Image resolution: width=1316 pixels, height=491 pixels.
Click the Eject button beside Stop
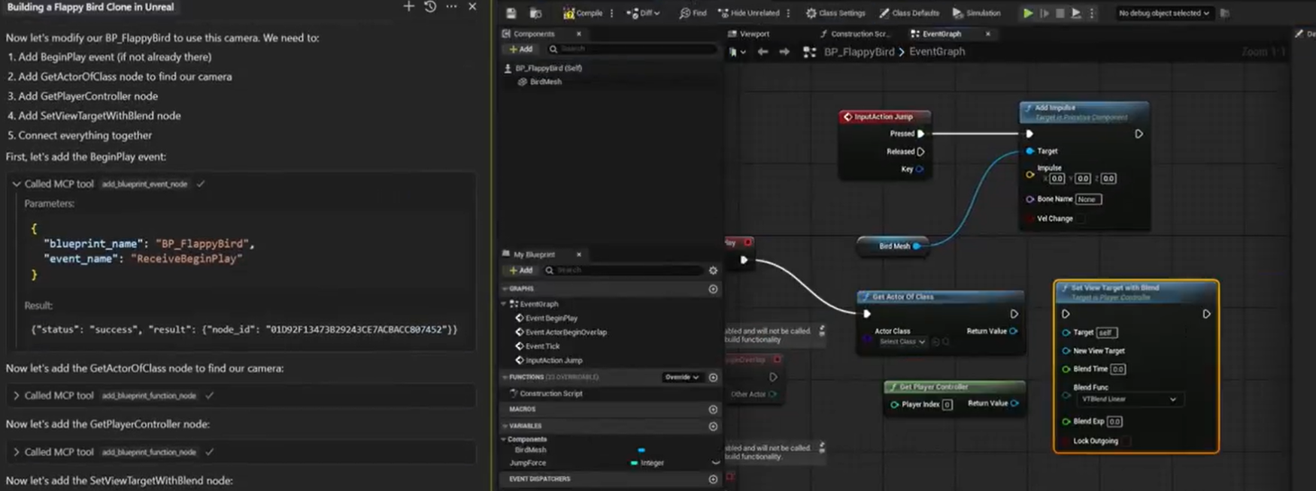1076,13
